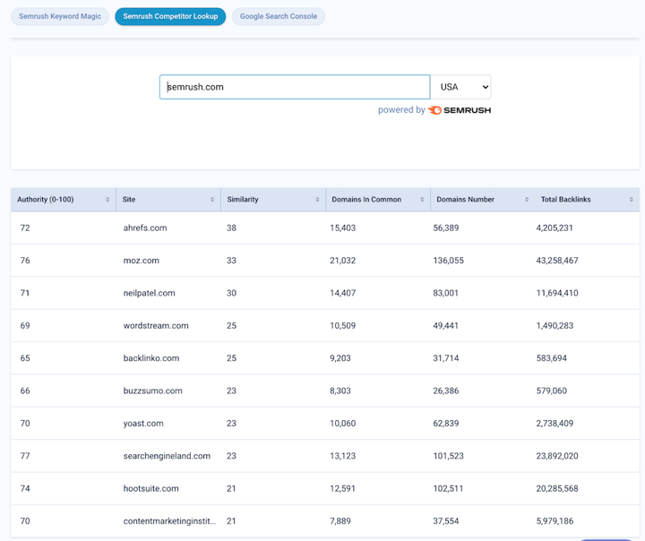The height and width of the screenshot is (541, 645).
Task: Click the Total Backlinks header text
Action: 565,200
